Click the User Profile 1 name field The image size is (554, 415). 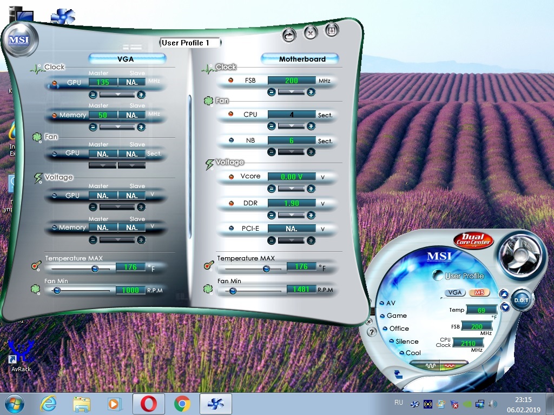click(x=190, y=43)
